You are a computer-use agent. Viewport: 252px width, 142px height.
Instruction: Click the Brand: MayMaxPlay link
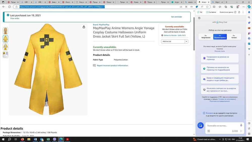(x=101, y=25)
